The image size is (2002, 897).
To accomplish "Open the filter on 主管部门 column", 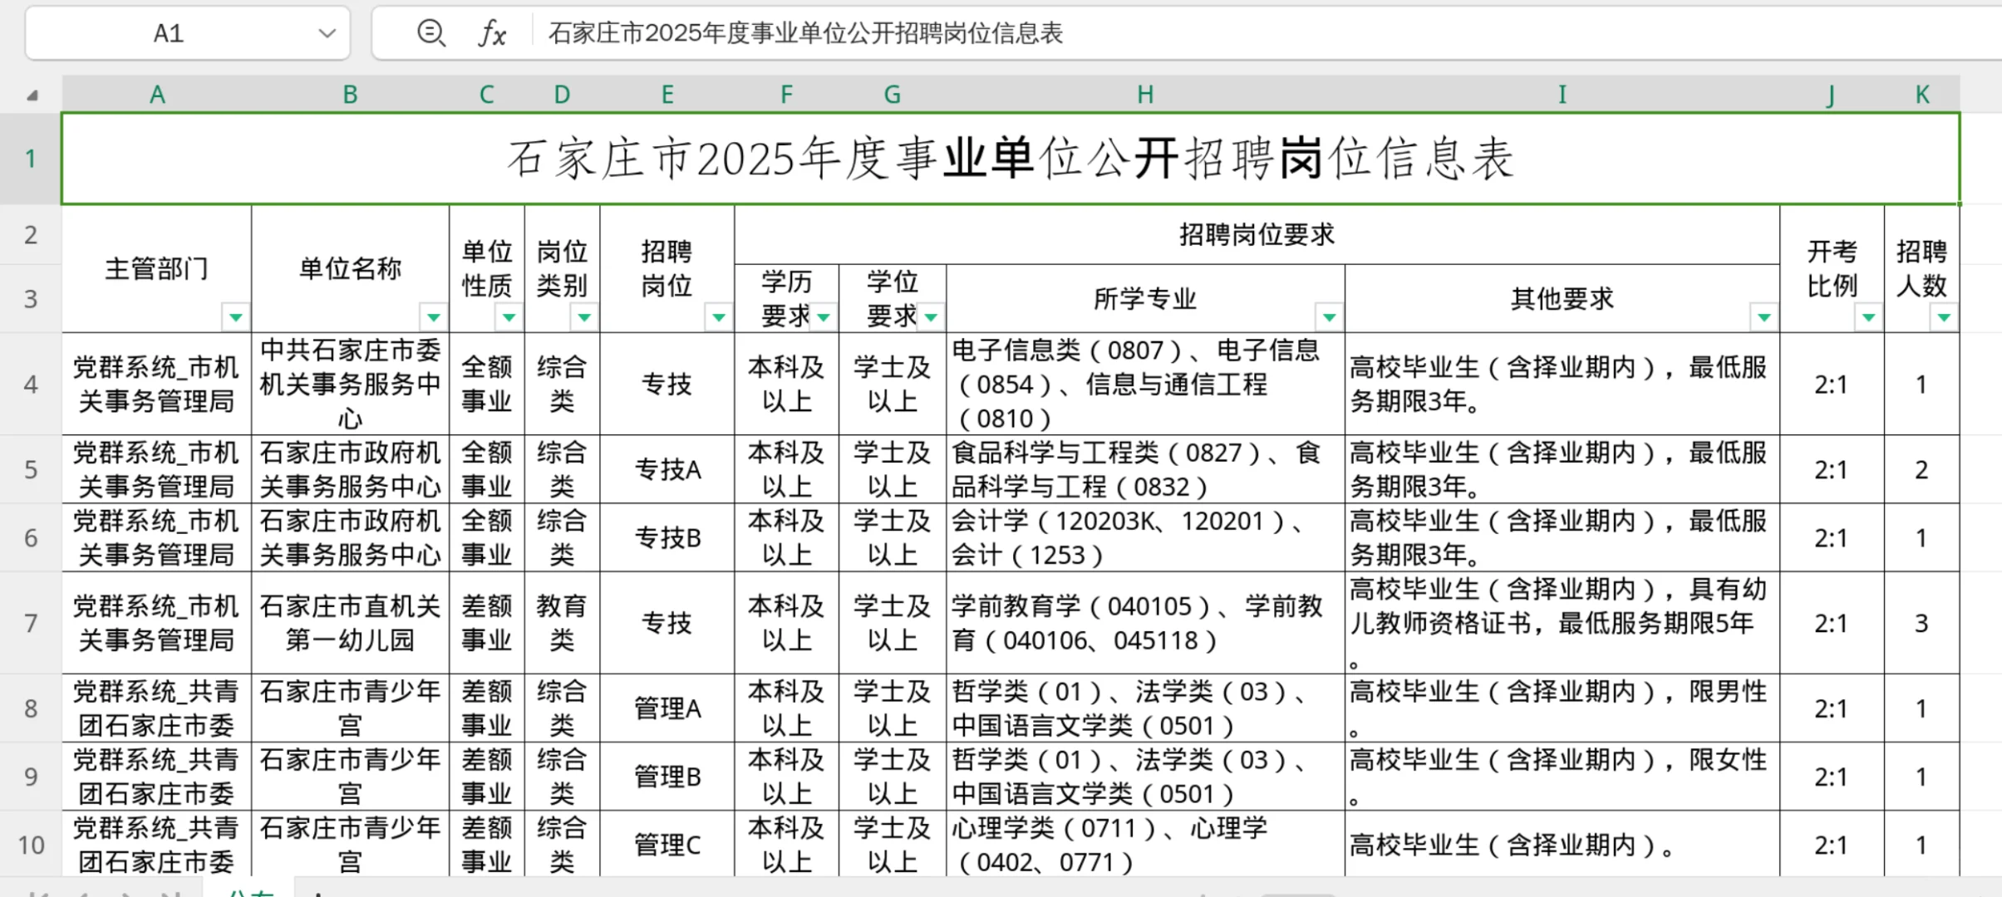I will point(237,316).
